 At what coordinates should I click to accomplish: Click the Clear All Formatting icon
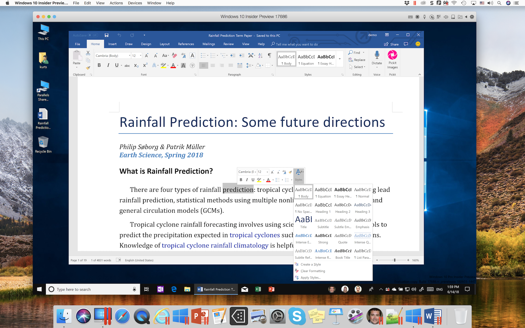(174, 55)
